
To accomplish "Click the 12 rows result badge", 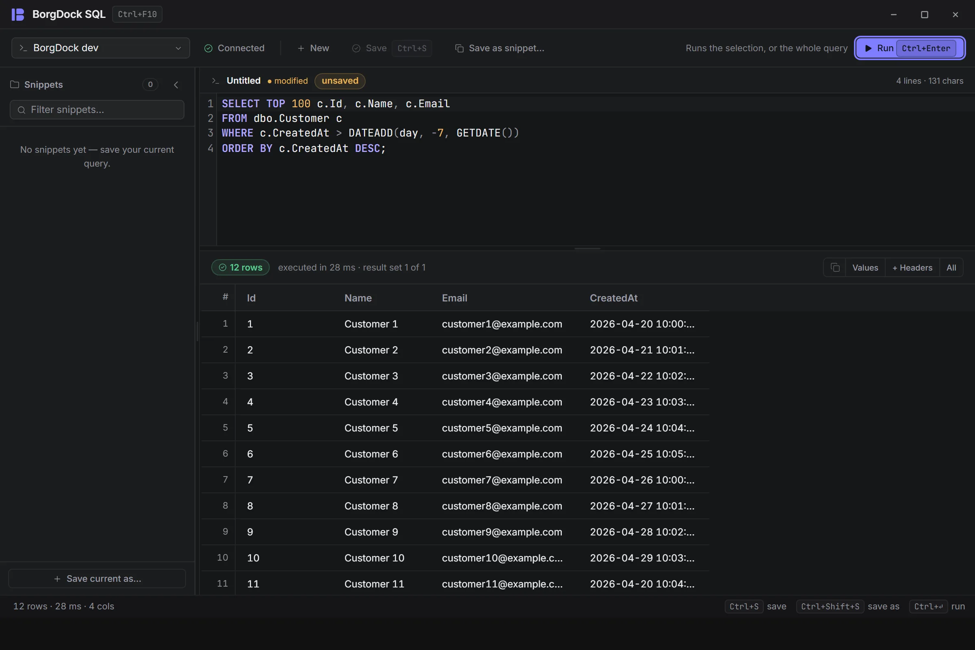I will pos(240,268).
